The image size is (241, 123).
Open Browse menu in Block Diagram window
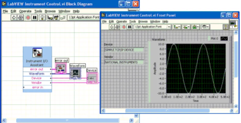tap(50, 11)
